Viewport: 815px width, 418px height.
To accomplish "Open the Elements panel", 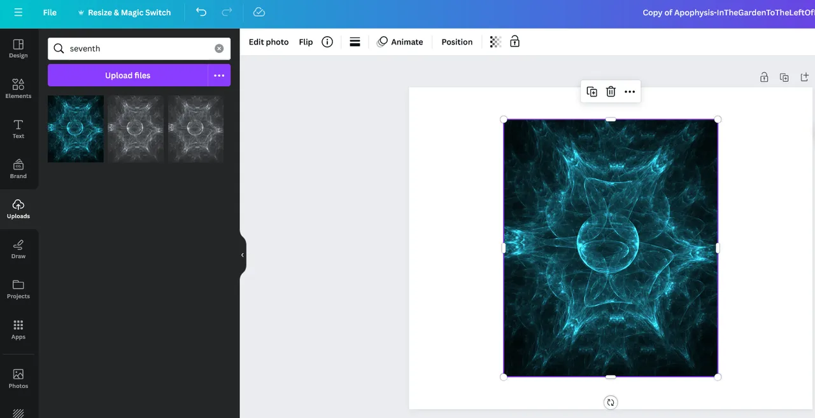I will (18, 88).
